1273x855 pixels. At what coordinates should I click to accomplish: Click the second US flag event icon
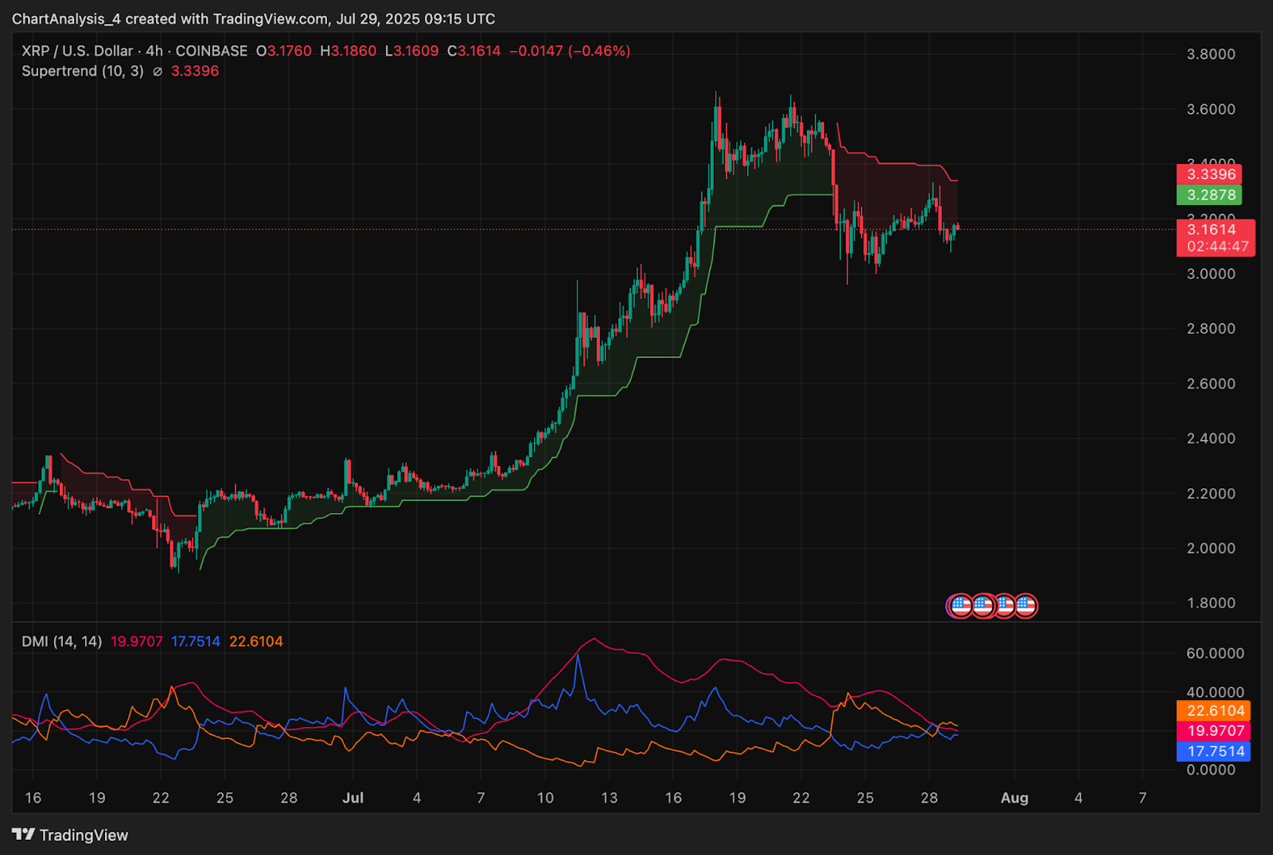click(x=983, y=606)
